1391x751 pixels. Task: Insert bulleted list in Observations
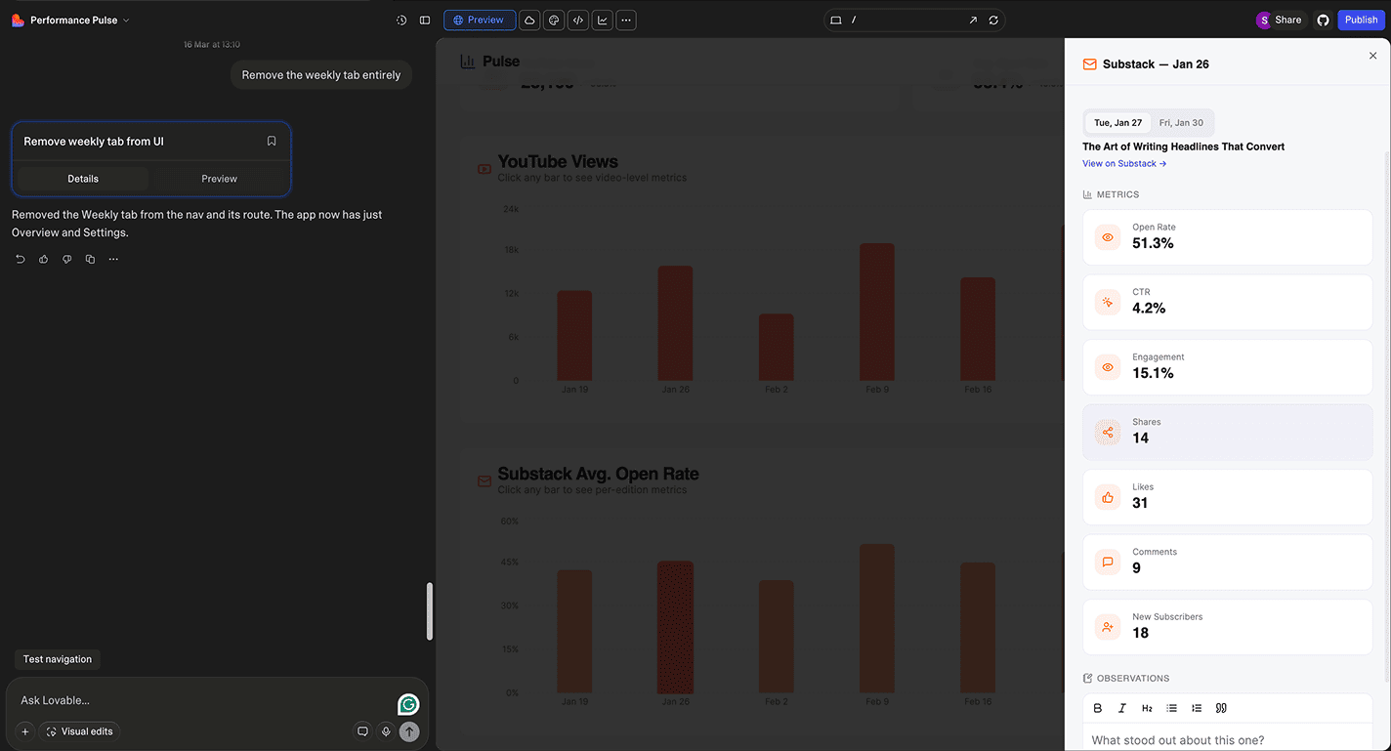click(1172, 708)
